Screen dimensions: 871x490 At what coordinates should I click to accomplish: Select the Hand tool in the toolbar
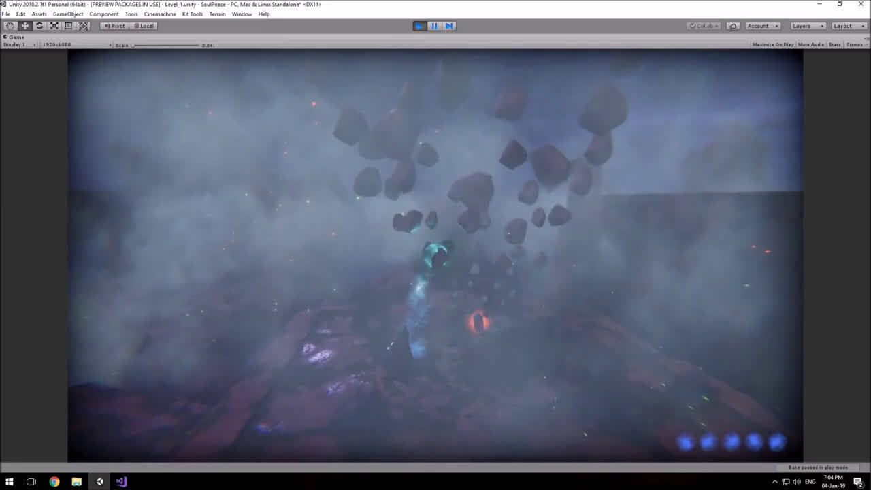[x=10, y=25]
